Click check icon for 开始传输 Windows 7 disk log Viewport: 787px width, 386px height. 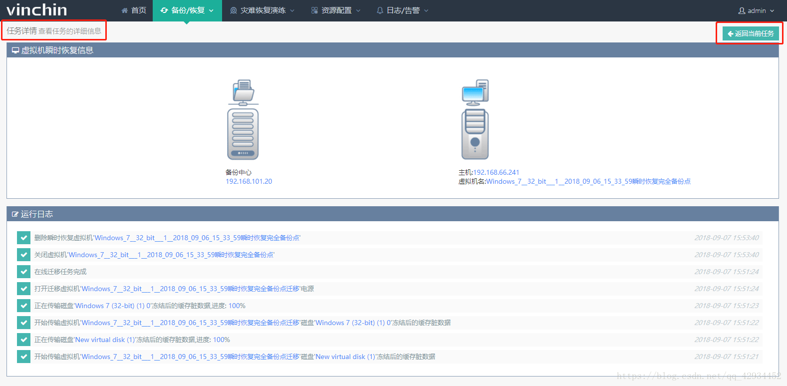point(23,323)
